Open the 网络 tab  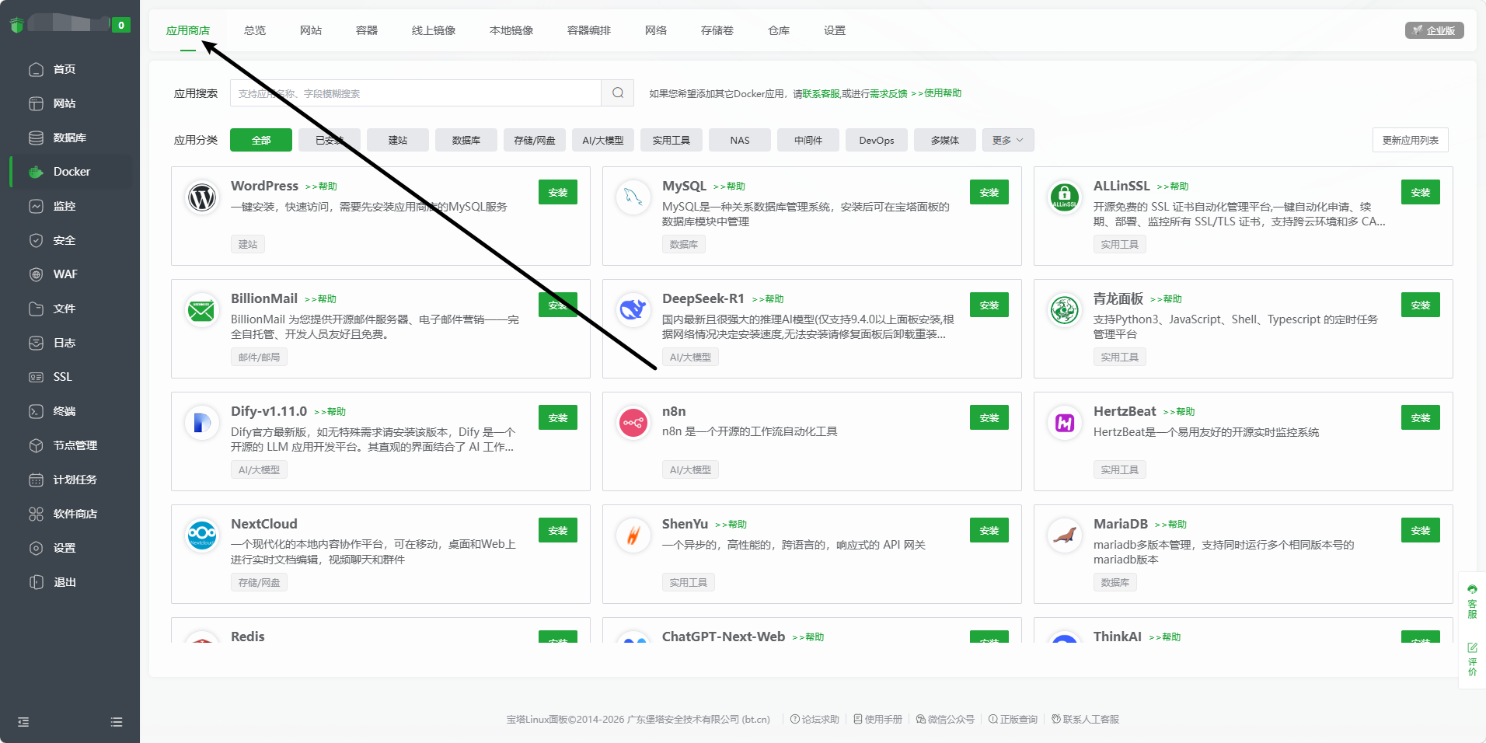[x=656, y=30]
